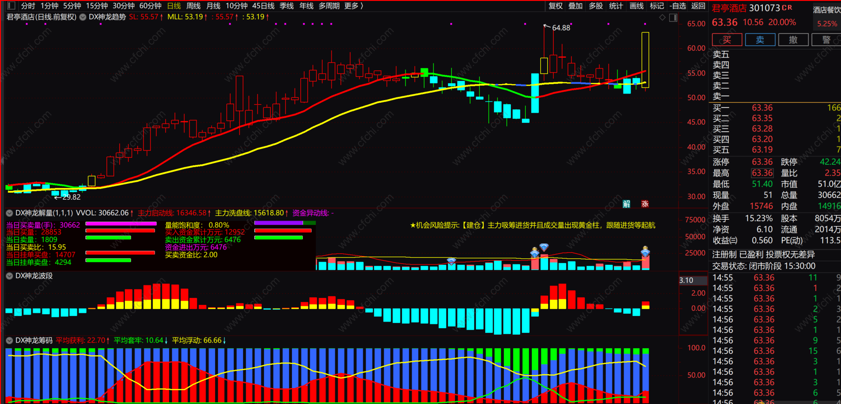Click the 平均获利 22.70 label
841x404 pixels.
pyautogui.click(x=82, y=340)
